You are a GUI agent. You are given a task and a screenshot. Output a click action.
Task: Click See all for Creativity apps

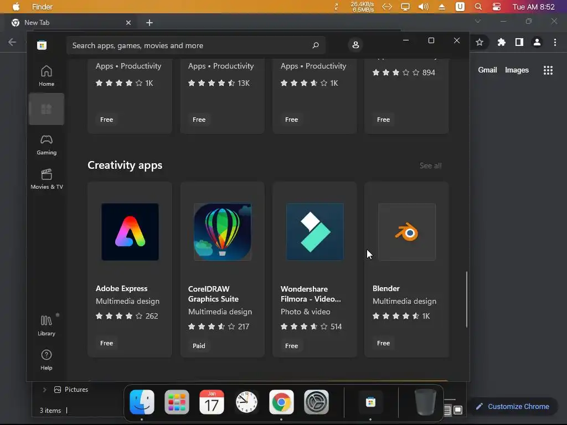click(x=430, y=165)
